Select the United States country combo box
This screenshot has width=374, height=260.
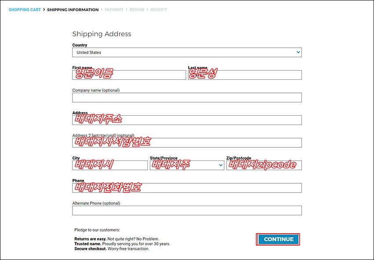click(187, 52)
